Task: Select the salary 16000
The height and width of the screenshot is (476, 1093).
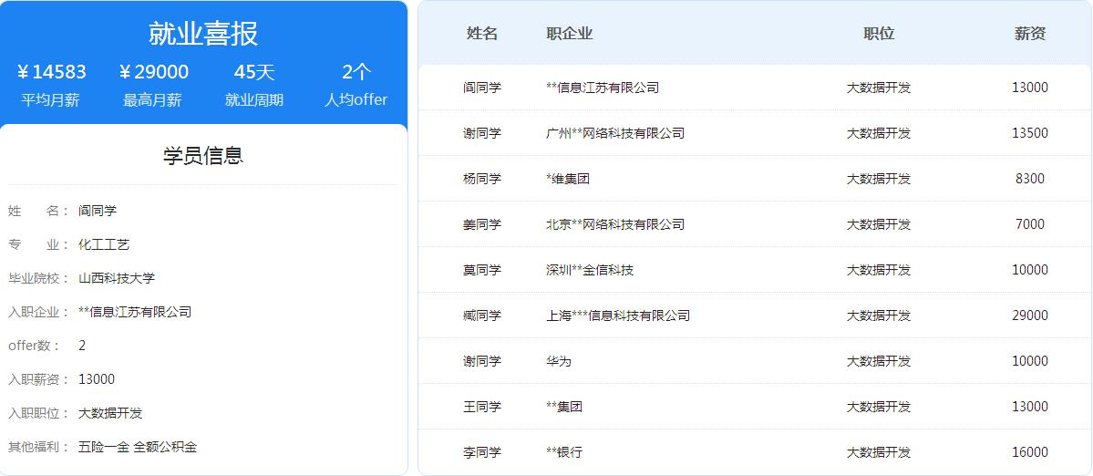Action: point(1029,452)
